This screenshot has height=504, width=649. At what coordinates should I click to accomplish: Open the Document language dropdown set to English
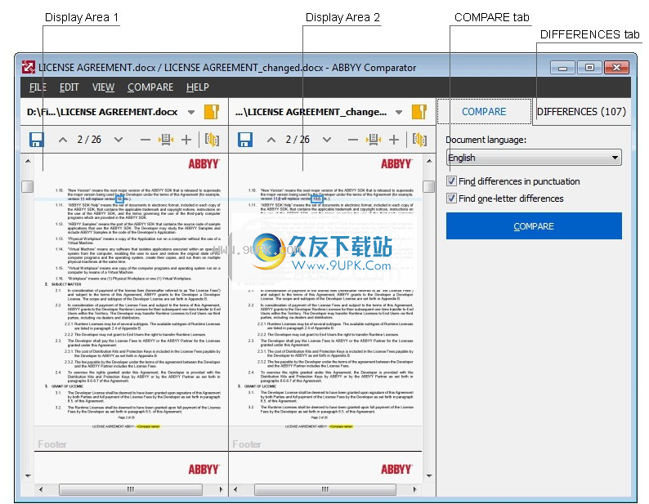[x=534, y=157]
